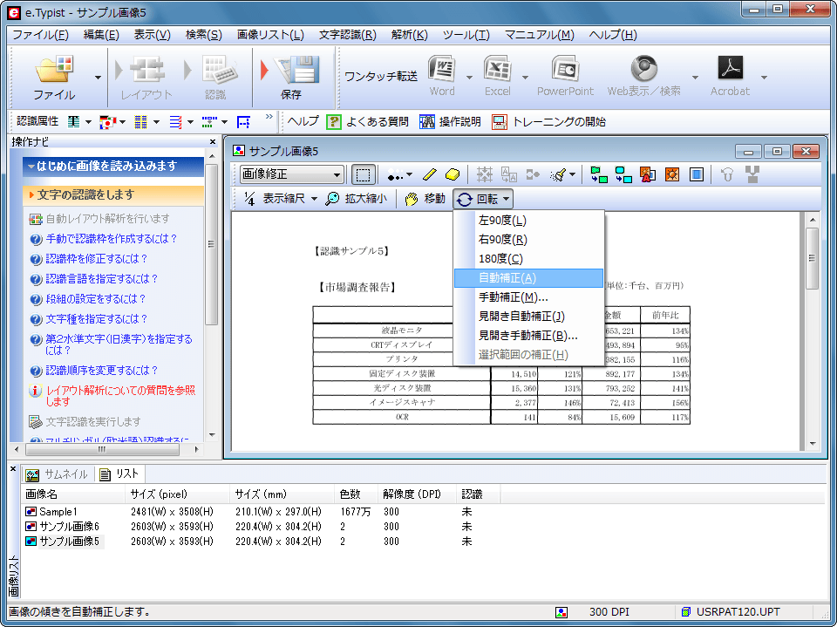Click the よくある質問 question mark icon
Image resolution: width=837 pixels, height=627 pixels.
click(x=334, y=122)
